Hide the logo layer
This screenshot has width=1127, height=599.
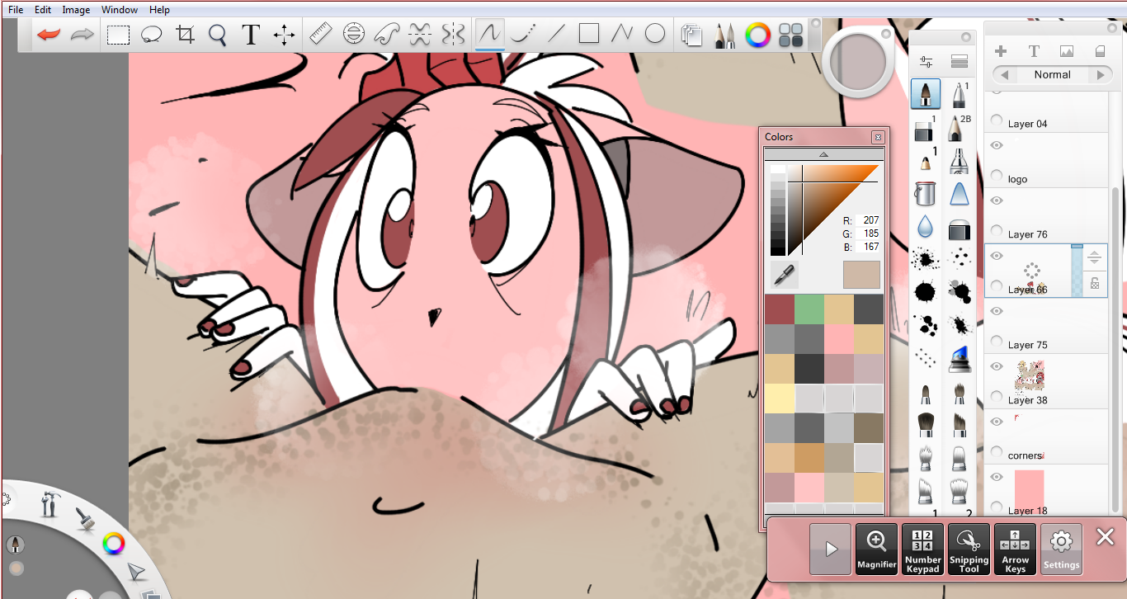[996, 145]
